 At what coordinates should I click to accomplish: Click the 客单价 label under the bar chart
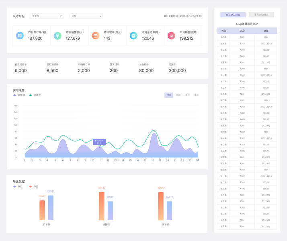pos(166,225)
